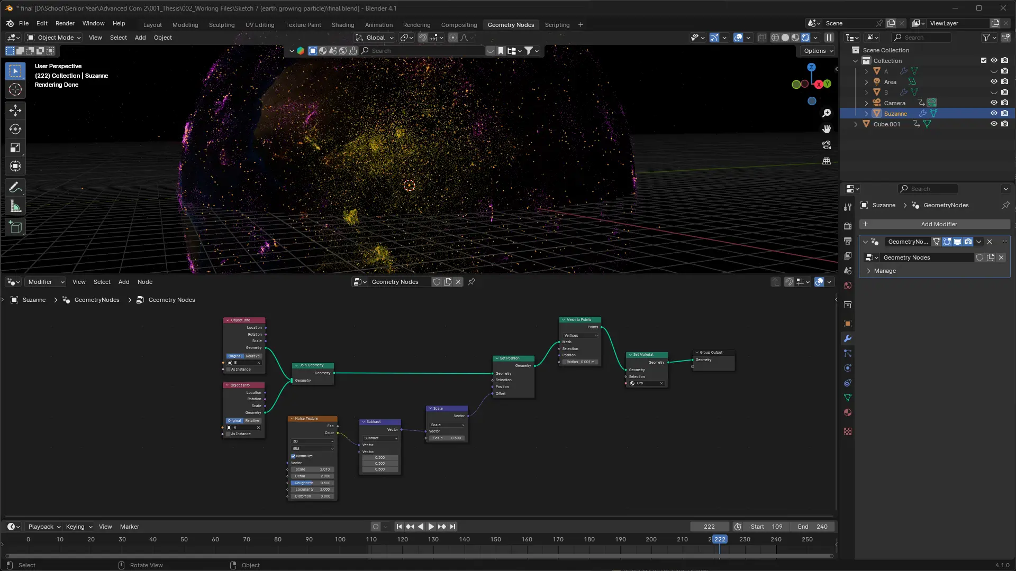Image resolution: width=1016 pixels, height=571 pixels.
Task: Adjust Roughness slider on Noise Texture
Action: (312, 483)
